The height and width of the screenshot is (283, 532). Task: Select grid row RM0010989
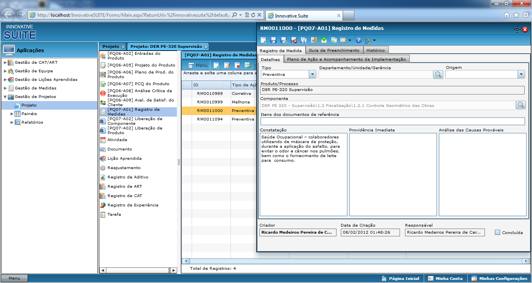(x=219, y=94)
